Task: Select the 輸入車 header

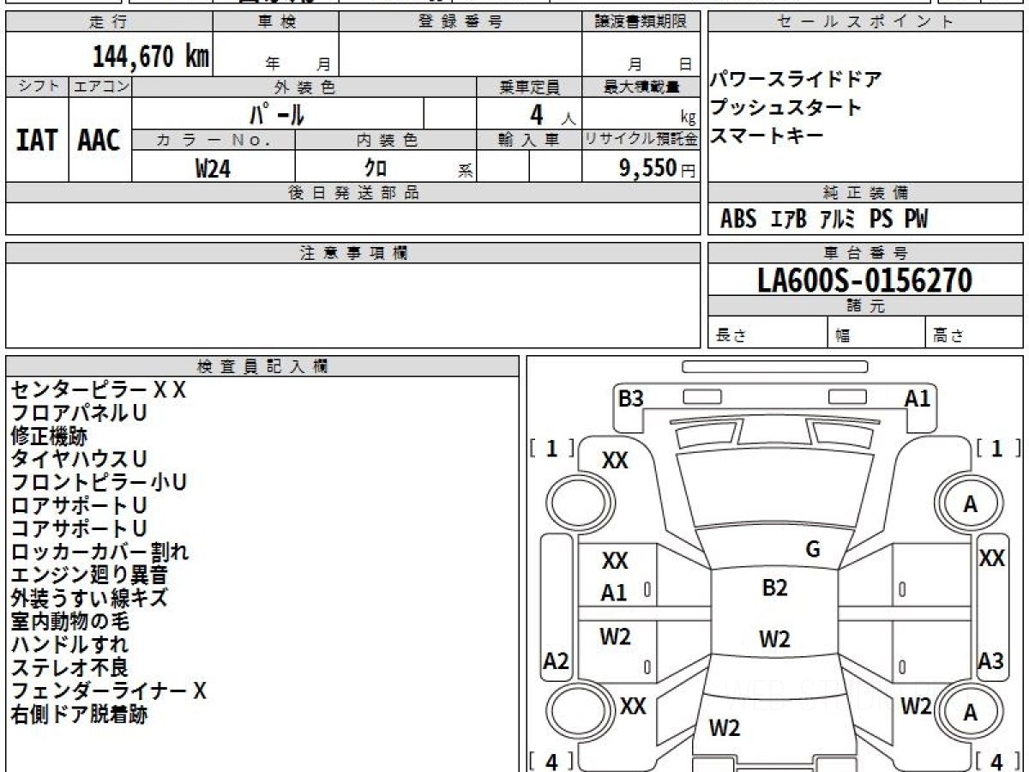Action: (x=529, y=140)
